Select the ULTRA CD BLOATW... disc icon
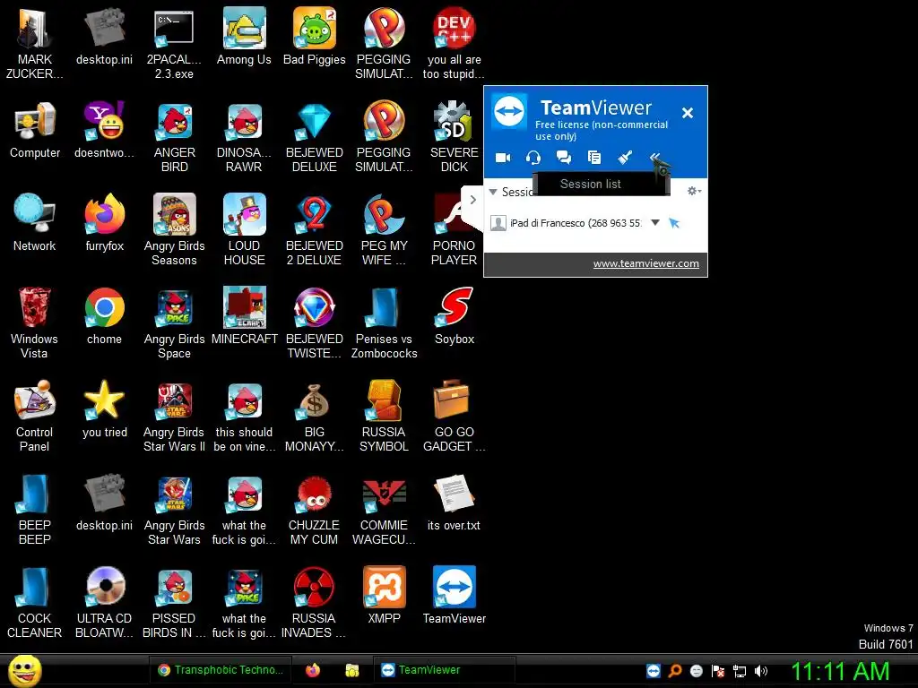The image size is (918, 688). click(x=104, y=602)
